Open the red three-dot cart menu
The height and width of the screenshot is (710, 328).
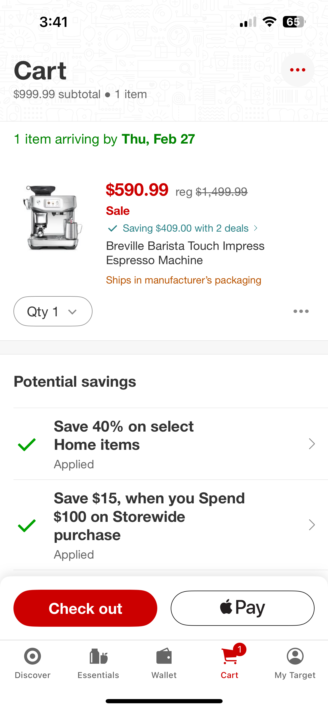click(297, 70)
